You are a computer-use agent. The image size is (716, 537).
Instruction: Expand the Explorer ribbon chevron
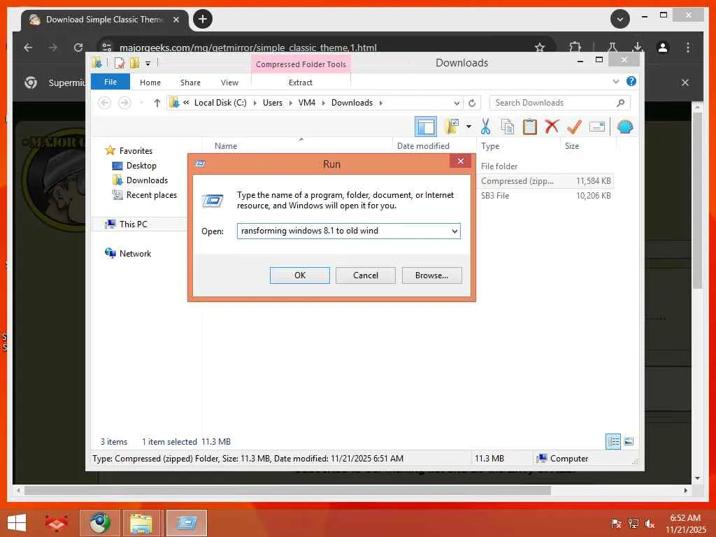615,82
